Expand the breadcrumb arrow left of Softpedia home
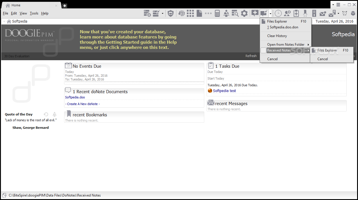This screenshot has height=200, width=358. click(4, 21)
